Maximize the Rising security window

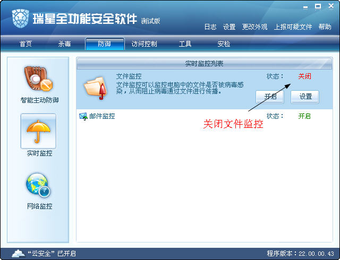pos(318,6)
